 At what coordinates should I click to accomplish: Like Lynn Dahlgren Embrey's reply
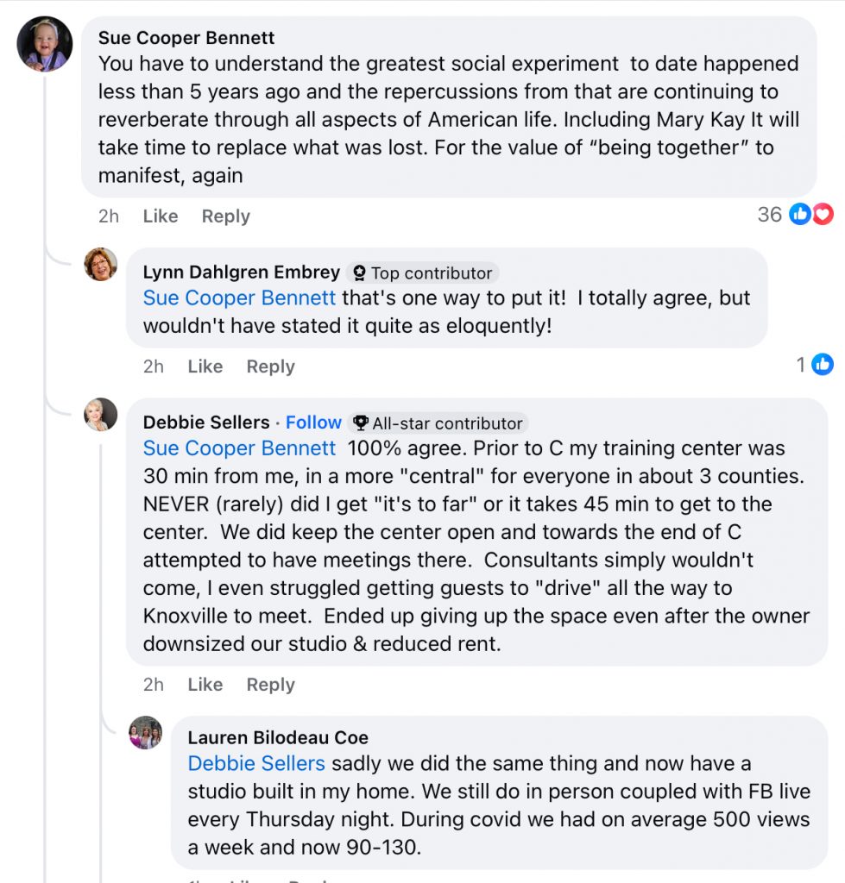(205, 366)
